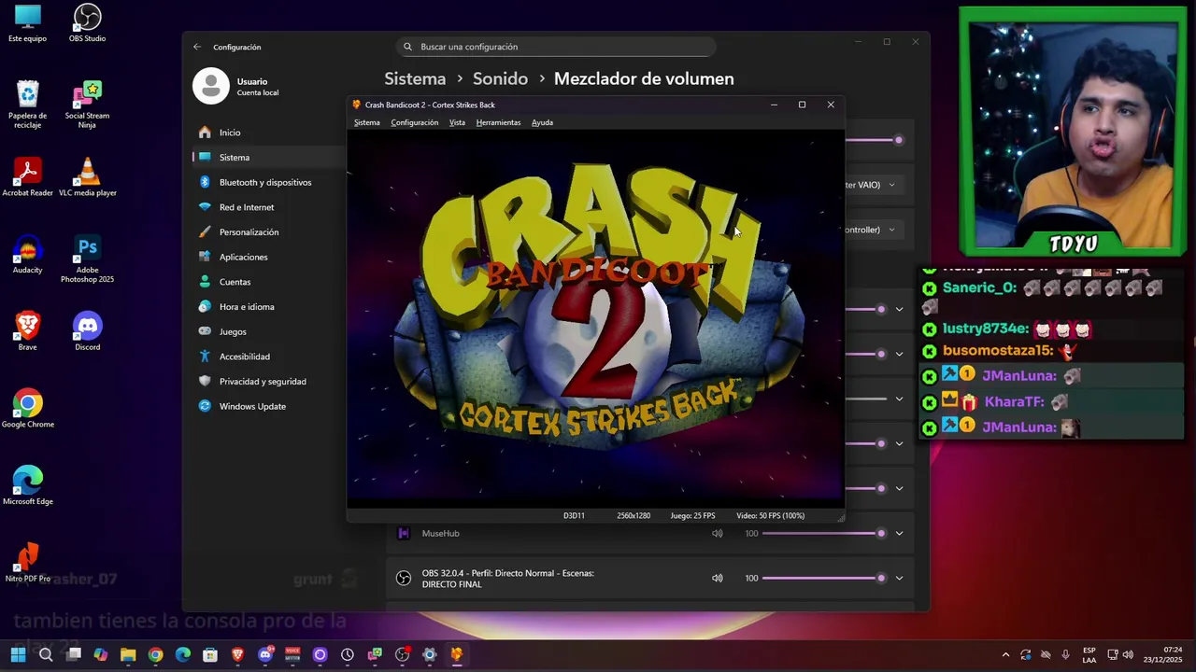This screenshot has width=1196, height=672.
Task: Select Social Stream Ninja desktop icon
Action: pos(87,105)
